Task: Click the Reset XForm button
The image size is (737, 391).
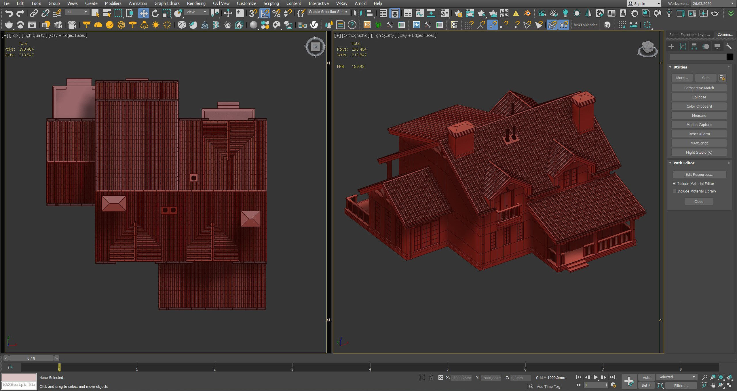Action: [x=699, y=134]
